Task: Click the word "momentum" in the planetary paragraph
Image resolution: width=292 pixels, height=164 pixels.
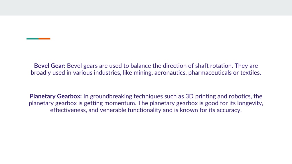Action: point(120,103)
